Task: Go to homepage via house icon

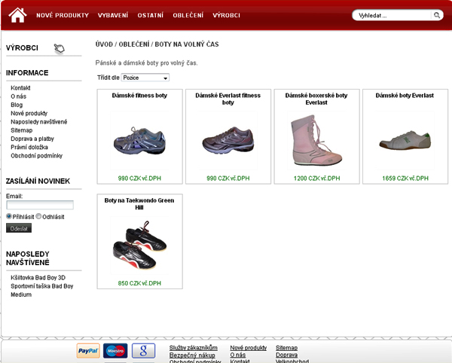Action: 17,15
